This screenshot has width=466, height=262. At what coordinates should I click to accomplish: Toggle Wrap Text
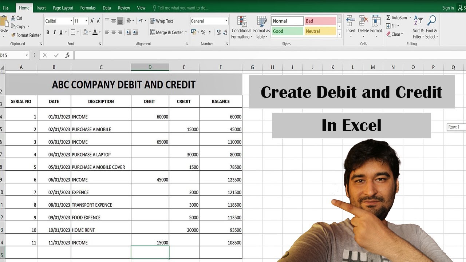162,21
